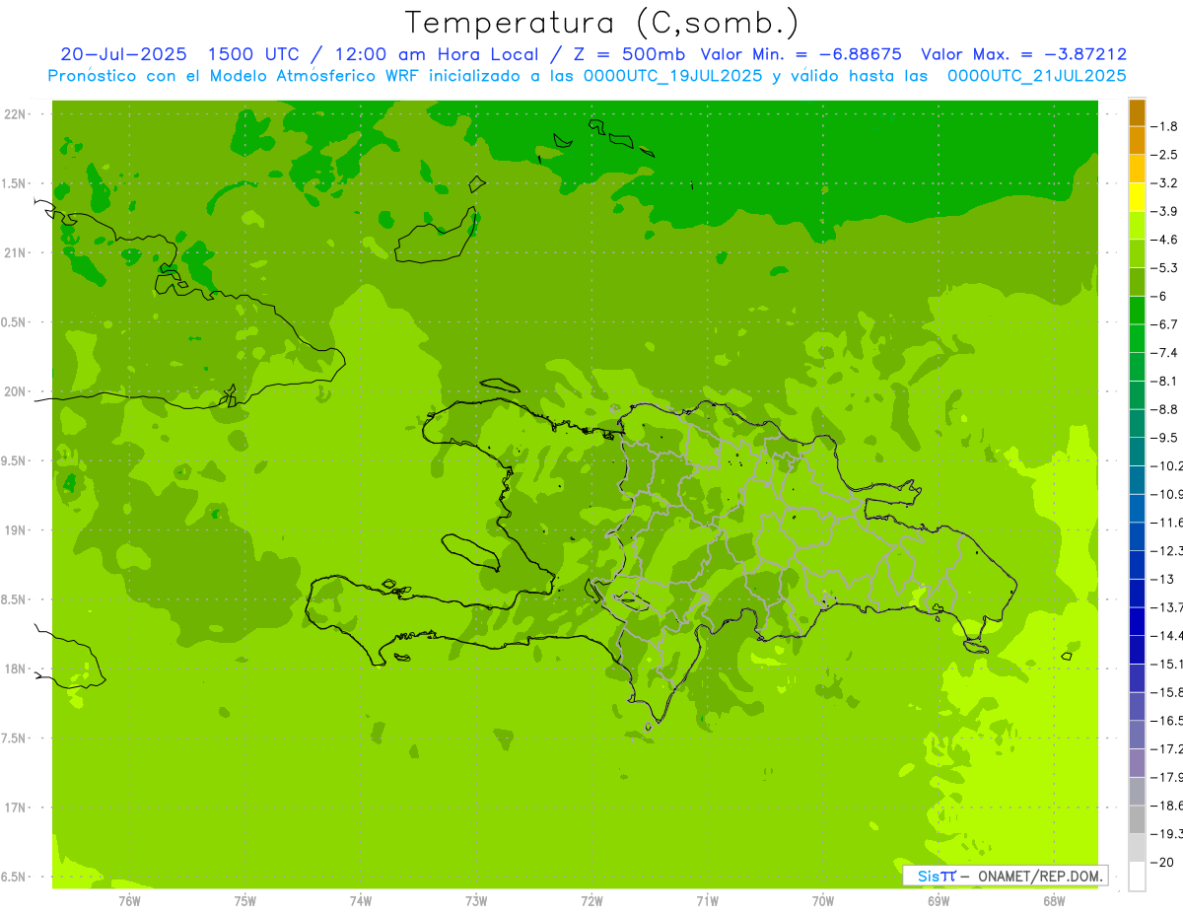The width and height of the screenshot is (1183, 914).
Task: Click the '-9.5' color scale label
Action: tap(1164, 437)
